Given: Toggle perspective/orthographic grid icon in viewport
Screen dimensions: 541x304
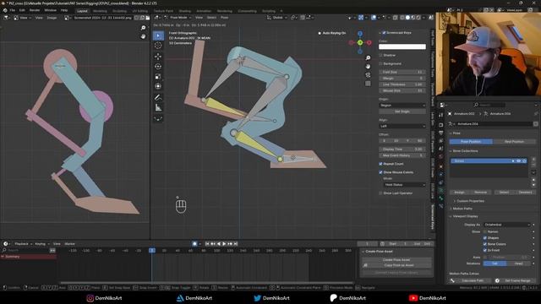Looking at the screenshot, I should pyautogui.click(x=369, y=84).
